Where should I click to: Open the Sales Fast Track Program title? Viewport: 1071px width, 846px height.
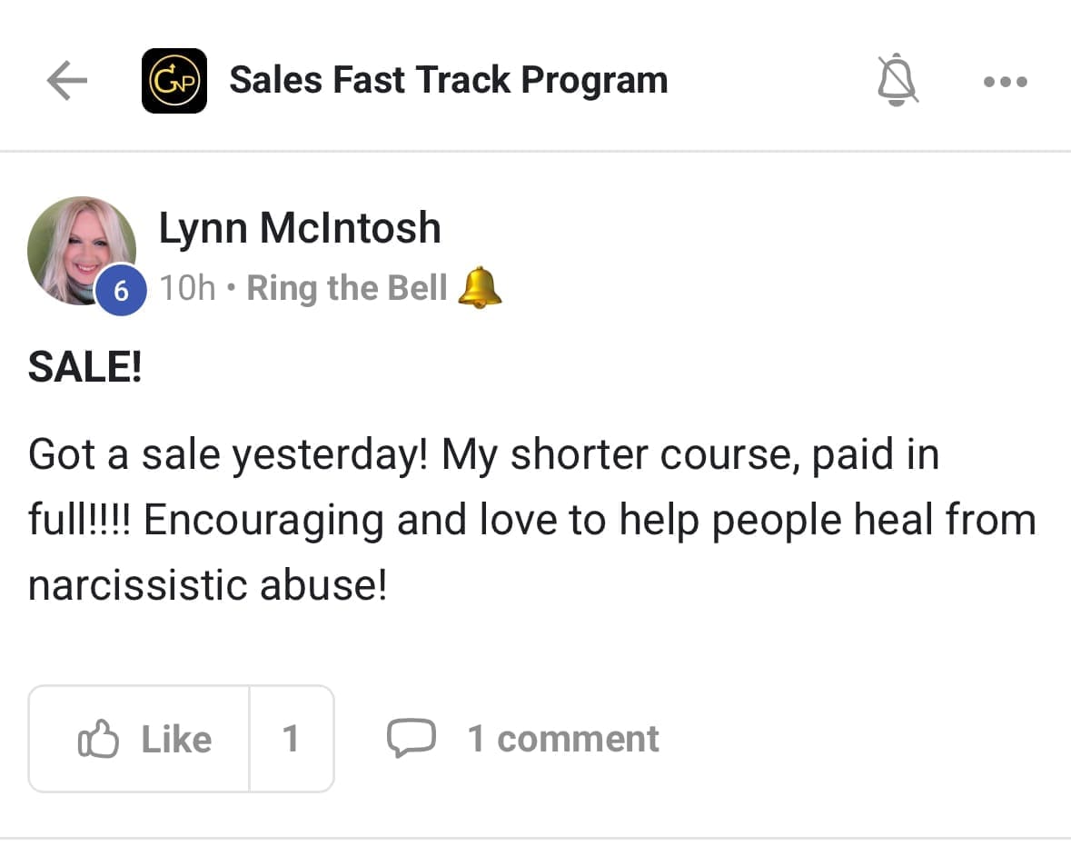click(448, 81)
